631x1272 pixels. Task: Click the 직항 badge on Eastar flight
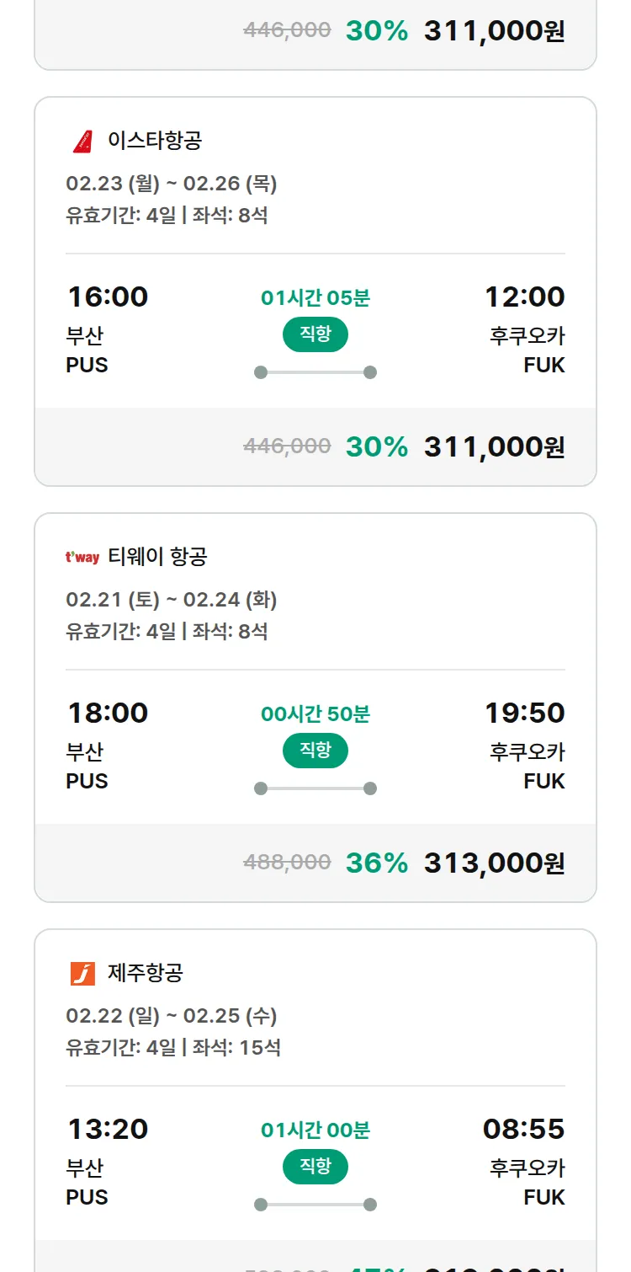315,334
